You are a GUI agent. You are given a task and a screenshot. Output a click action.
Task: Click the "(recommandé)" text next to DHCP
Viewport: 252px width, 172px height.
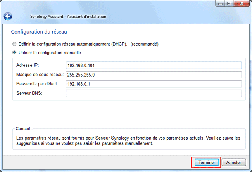pyautogui.click(x=145, y=44)
